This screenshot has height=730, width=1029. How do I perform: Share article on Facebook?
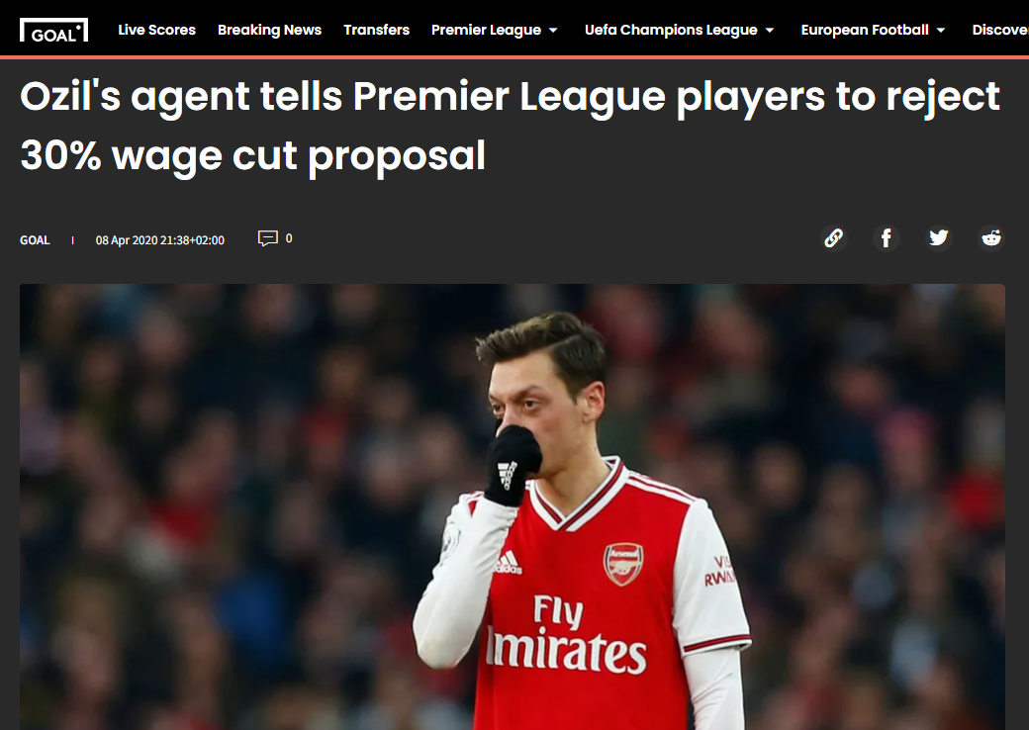(x=886, y=237)
